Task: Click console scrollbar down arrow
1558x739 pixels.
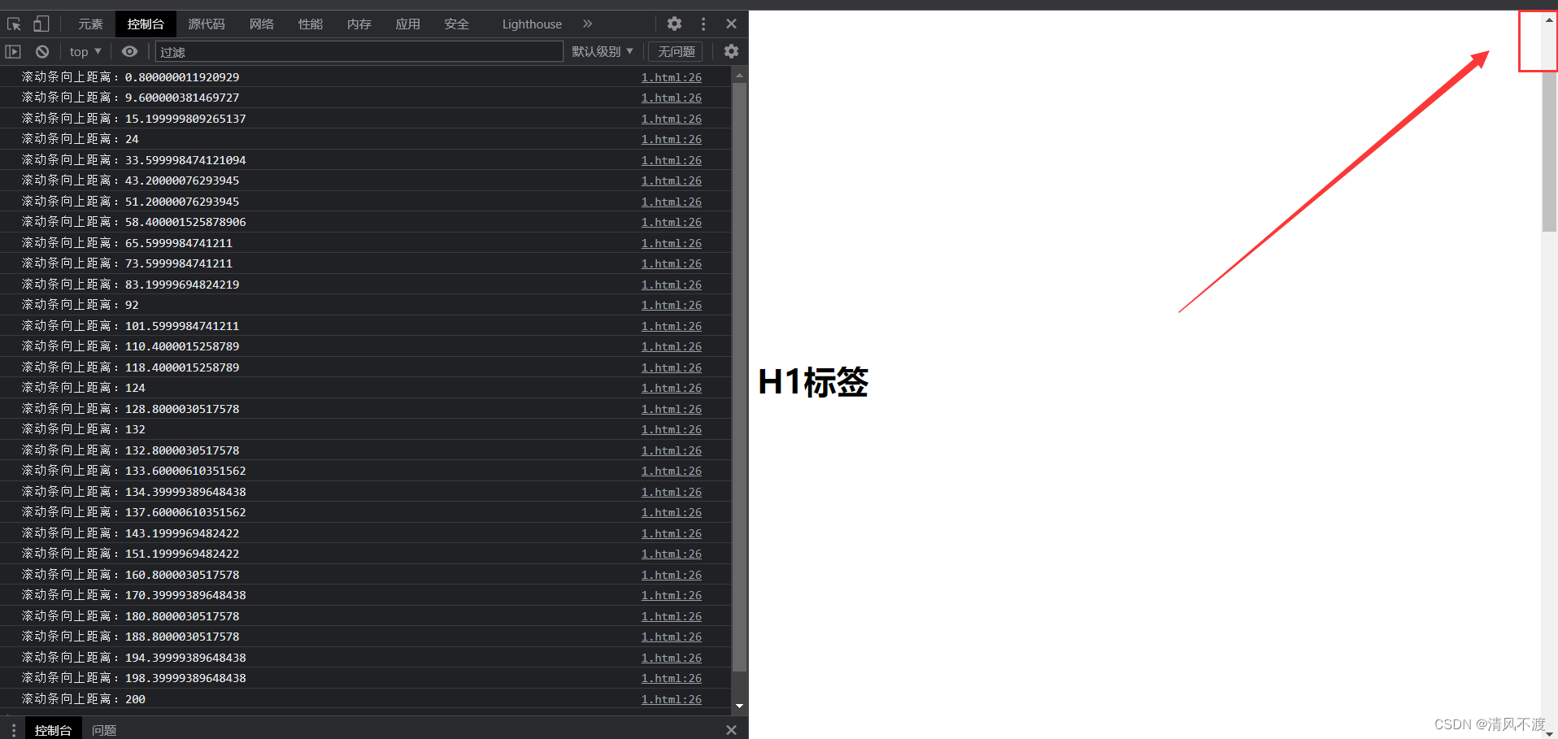Action: (739, 706)
